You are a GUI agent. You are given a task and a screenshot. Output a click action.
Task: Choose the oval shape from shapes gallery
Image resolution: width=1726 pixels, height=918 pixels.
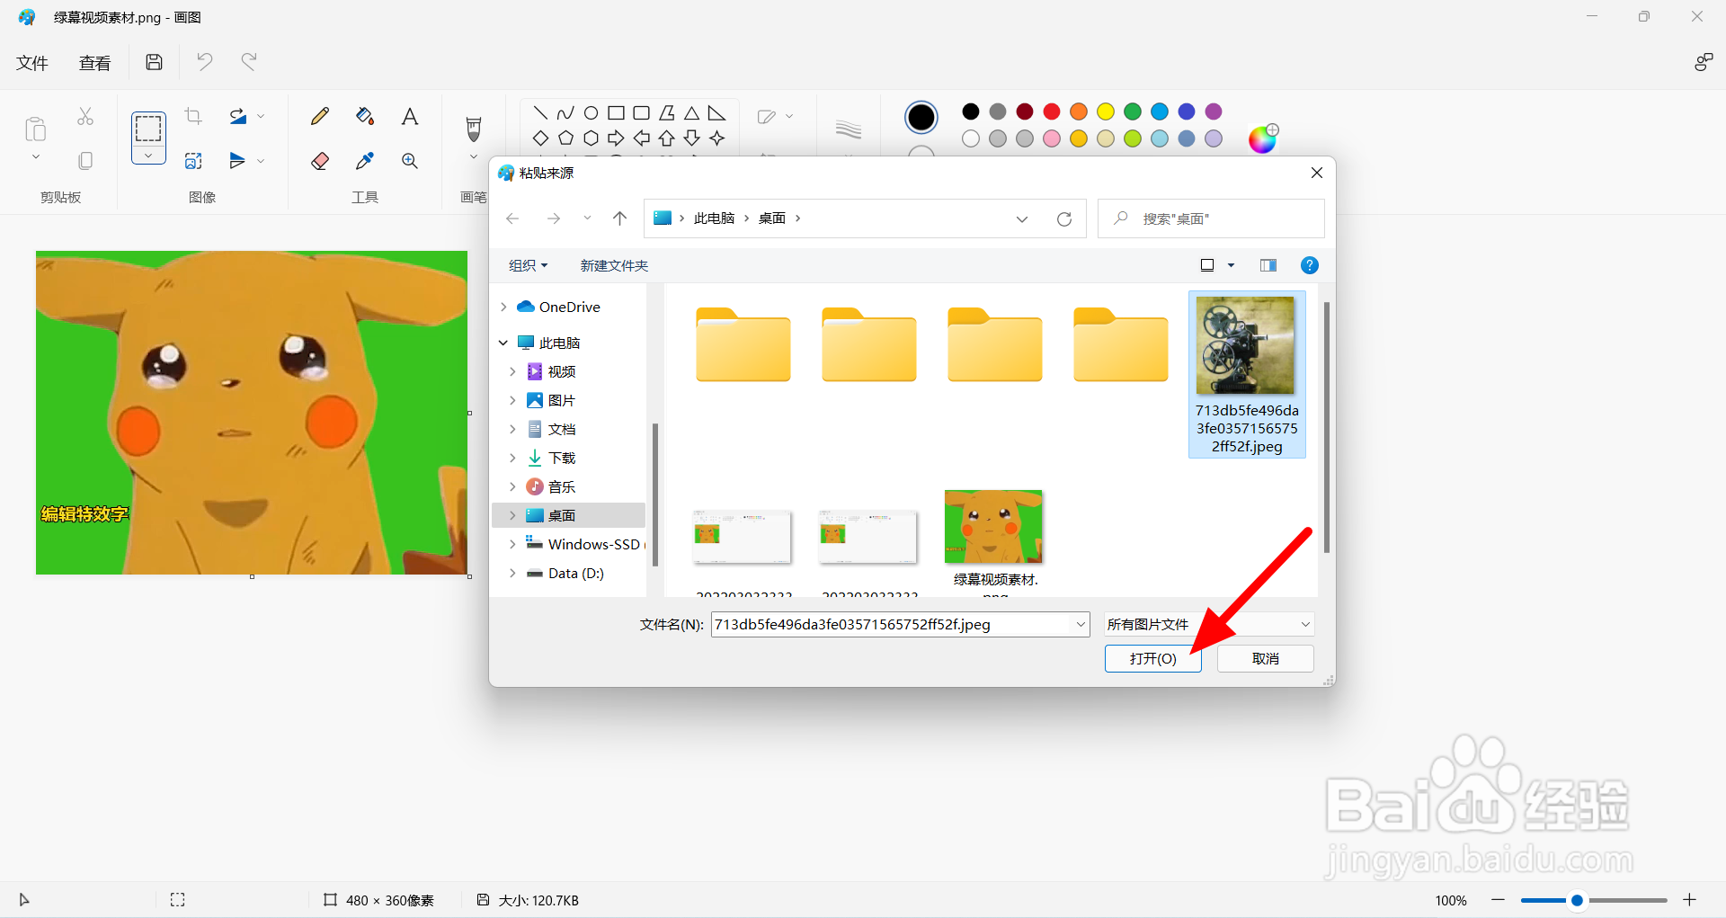(x=591, y=113)
